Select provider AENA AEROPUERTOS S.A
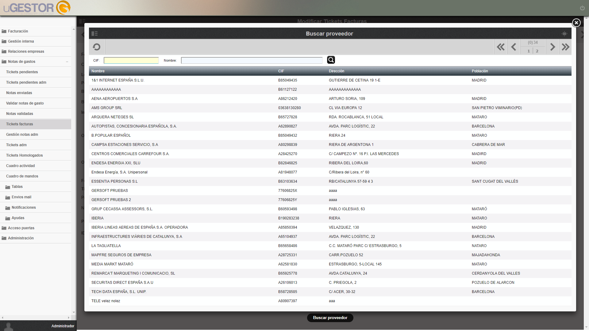Image resolution: width=589 pixels, height=331 pixels. click(x=330, y=99)
